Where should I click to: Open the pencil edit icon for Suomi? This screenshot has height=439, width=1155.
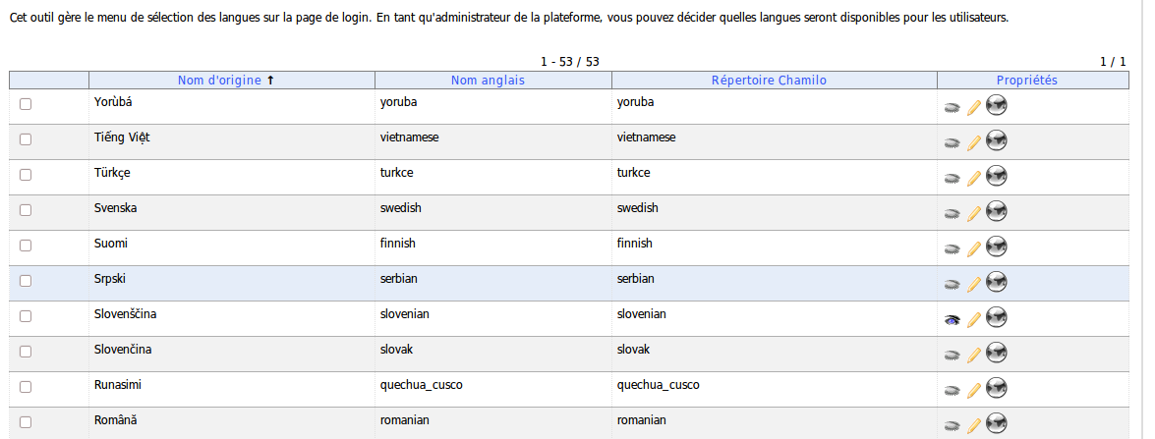click(x=974, y=248)
